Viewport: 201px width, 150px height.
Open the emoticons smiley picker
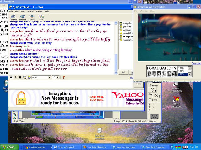pos(24,77)
